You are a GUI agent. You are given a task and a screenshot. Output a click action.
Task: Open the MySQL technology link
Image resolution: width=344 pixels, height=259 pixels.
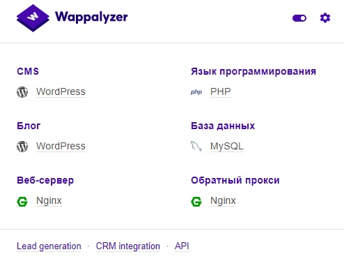pos(227,146)
